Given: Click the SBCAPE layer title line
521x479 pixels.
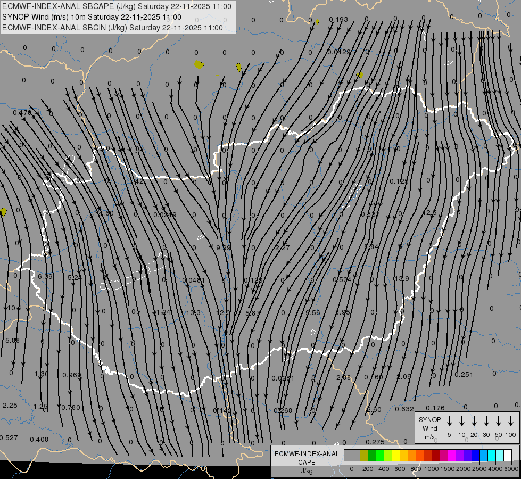Looking at the screenshot, I should tap(117, 6).
